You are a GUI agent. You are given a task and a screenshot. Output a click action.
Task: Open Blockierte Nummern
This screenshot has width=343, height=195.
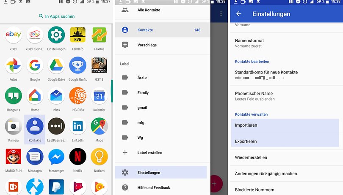[286, 190]
